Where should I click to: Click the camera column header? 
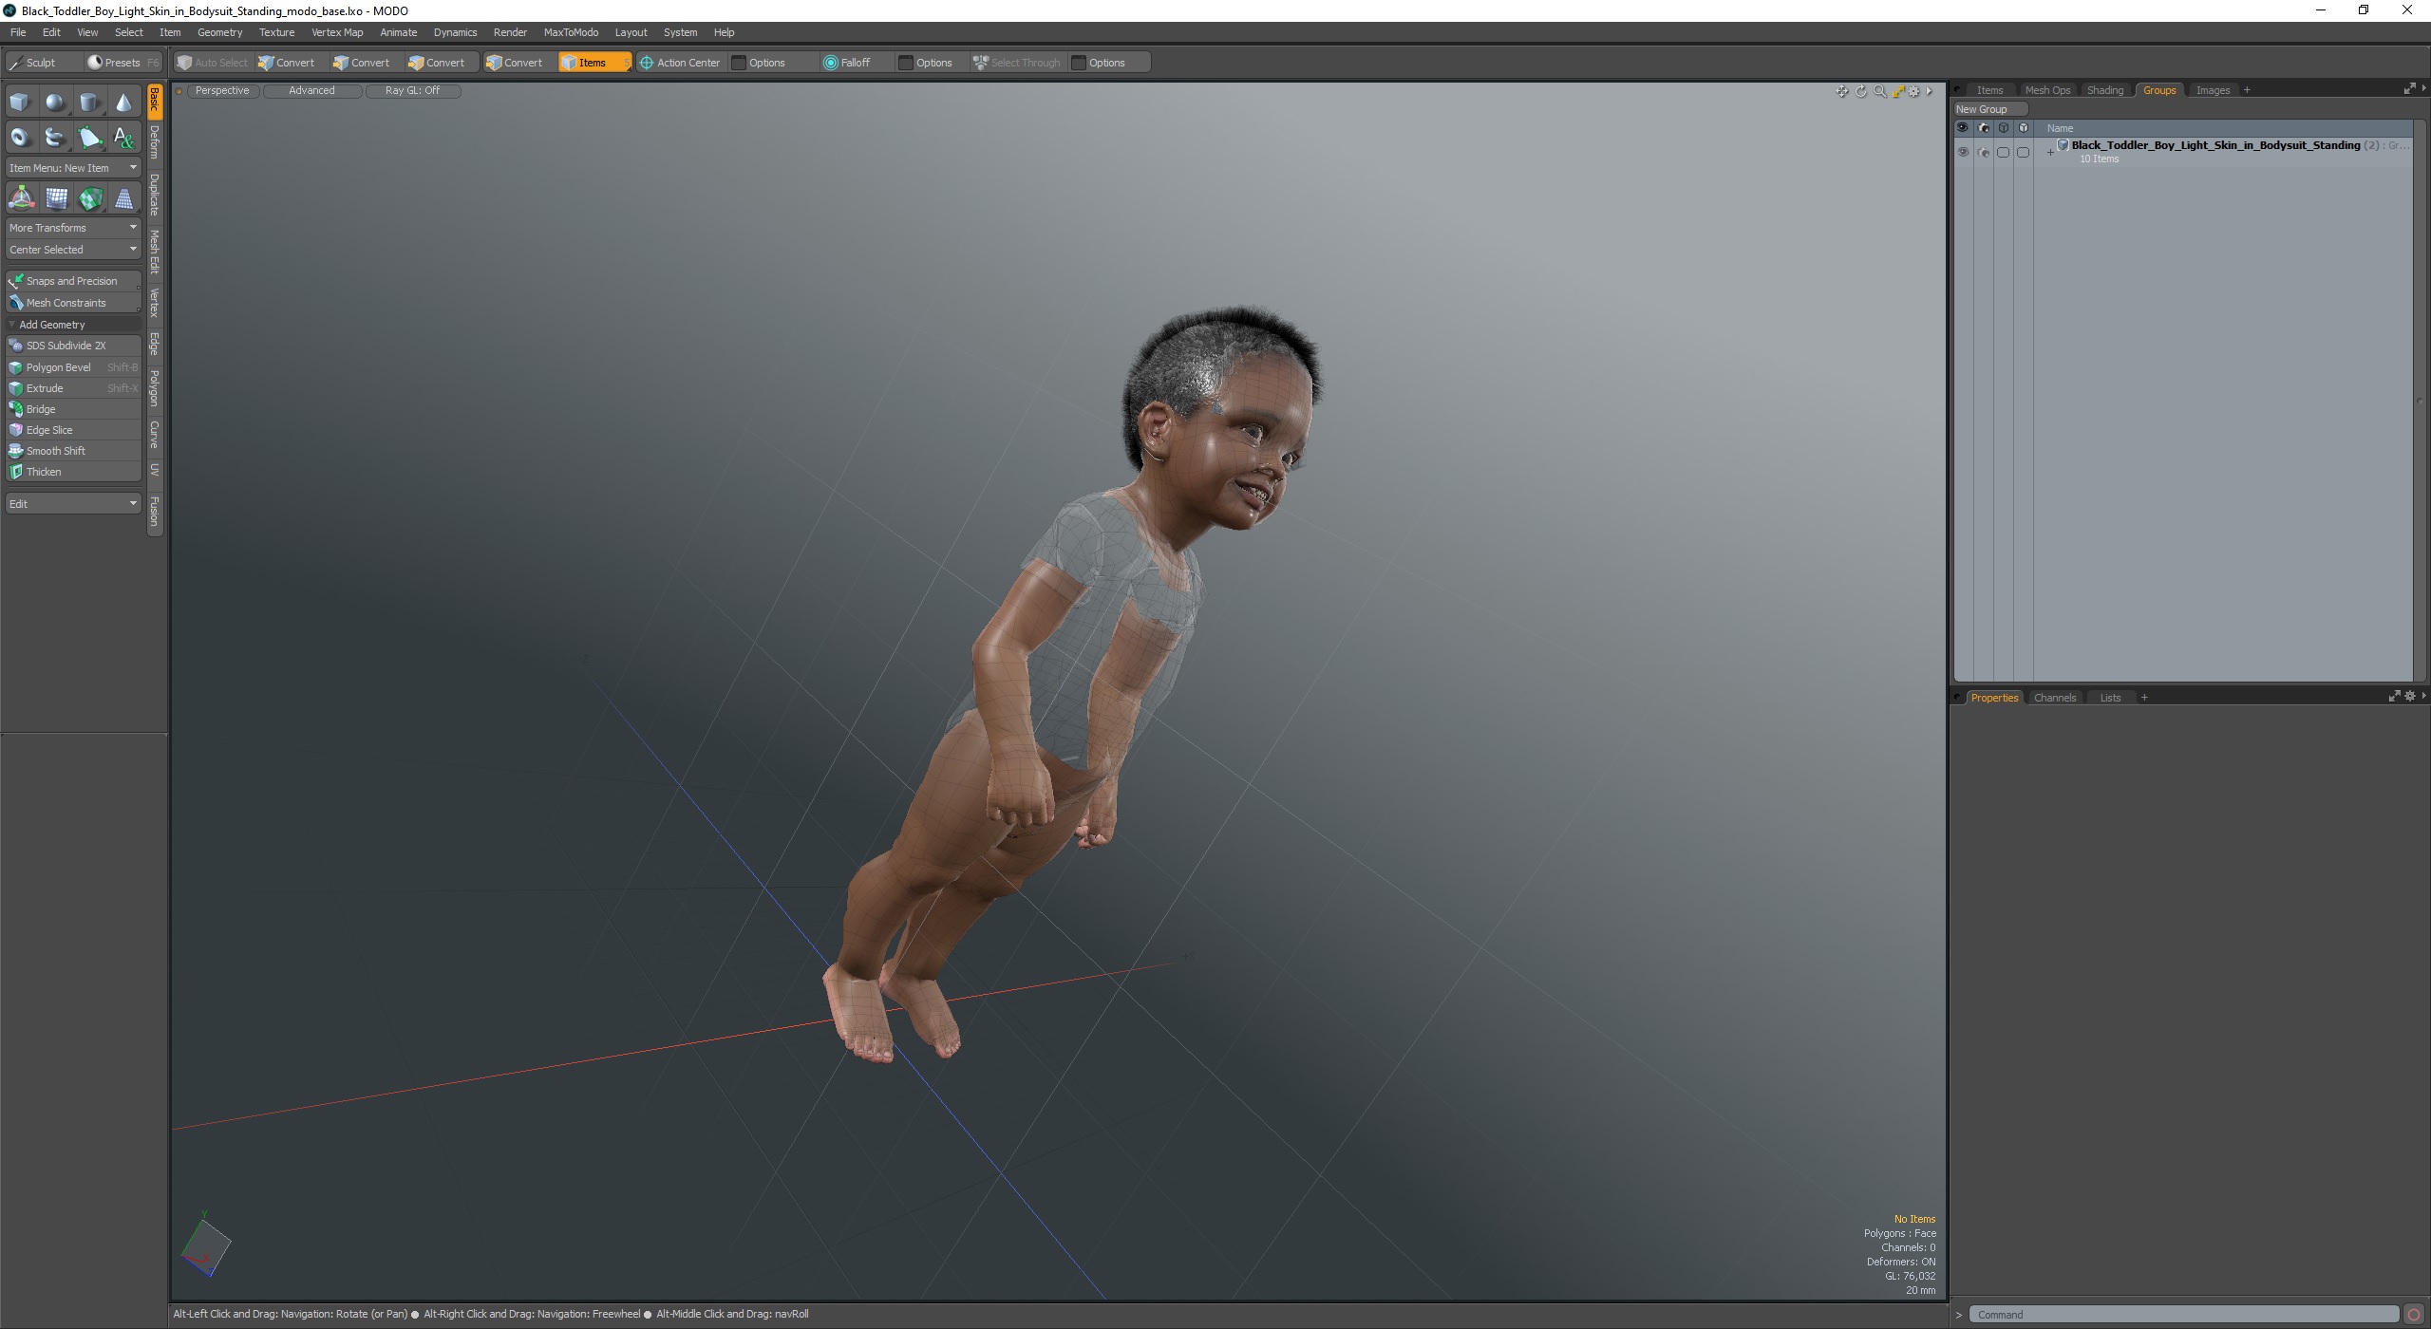click(x=1983, y=128)
